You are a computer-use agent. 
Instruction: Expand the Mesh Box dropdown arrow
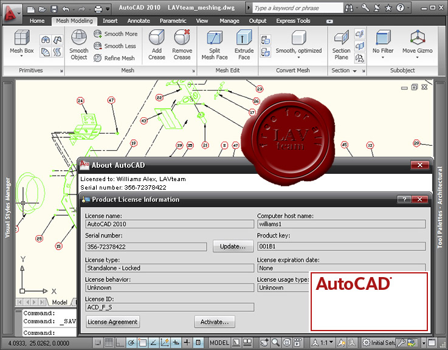point(22,57)
